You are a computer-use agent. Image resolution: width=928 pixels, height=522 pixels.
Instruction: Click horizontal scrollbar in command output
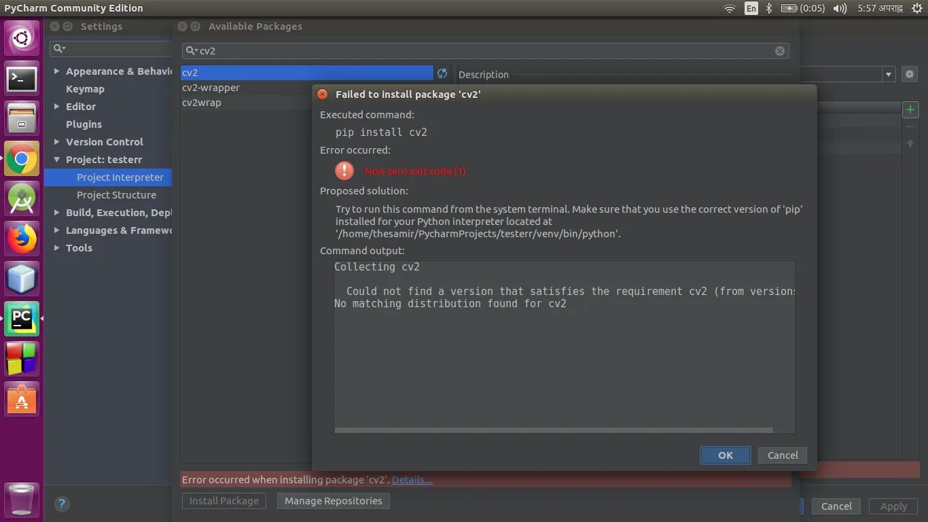tap(554, 430)
